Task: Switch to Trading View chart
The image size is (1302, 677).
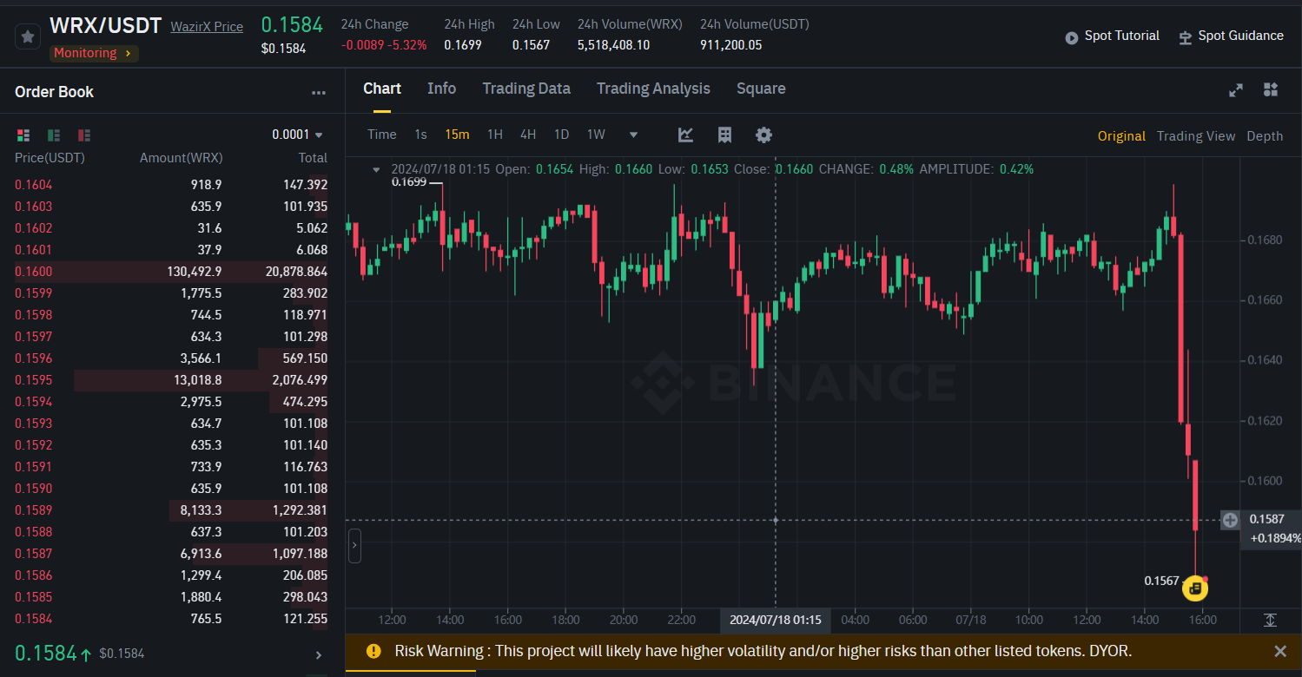Action: (x=1196, y=136)
